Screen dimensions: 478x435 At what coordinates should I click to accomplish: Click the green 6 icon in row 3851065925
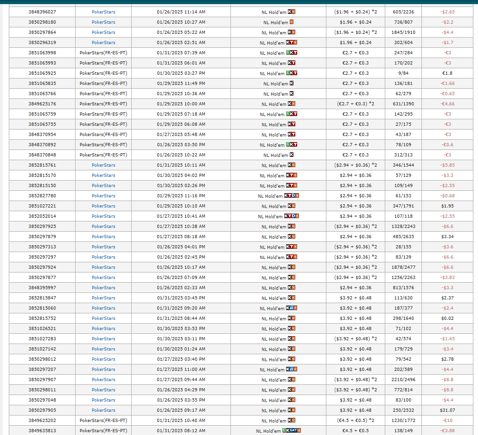tap(288, 73)
